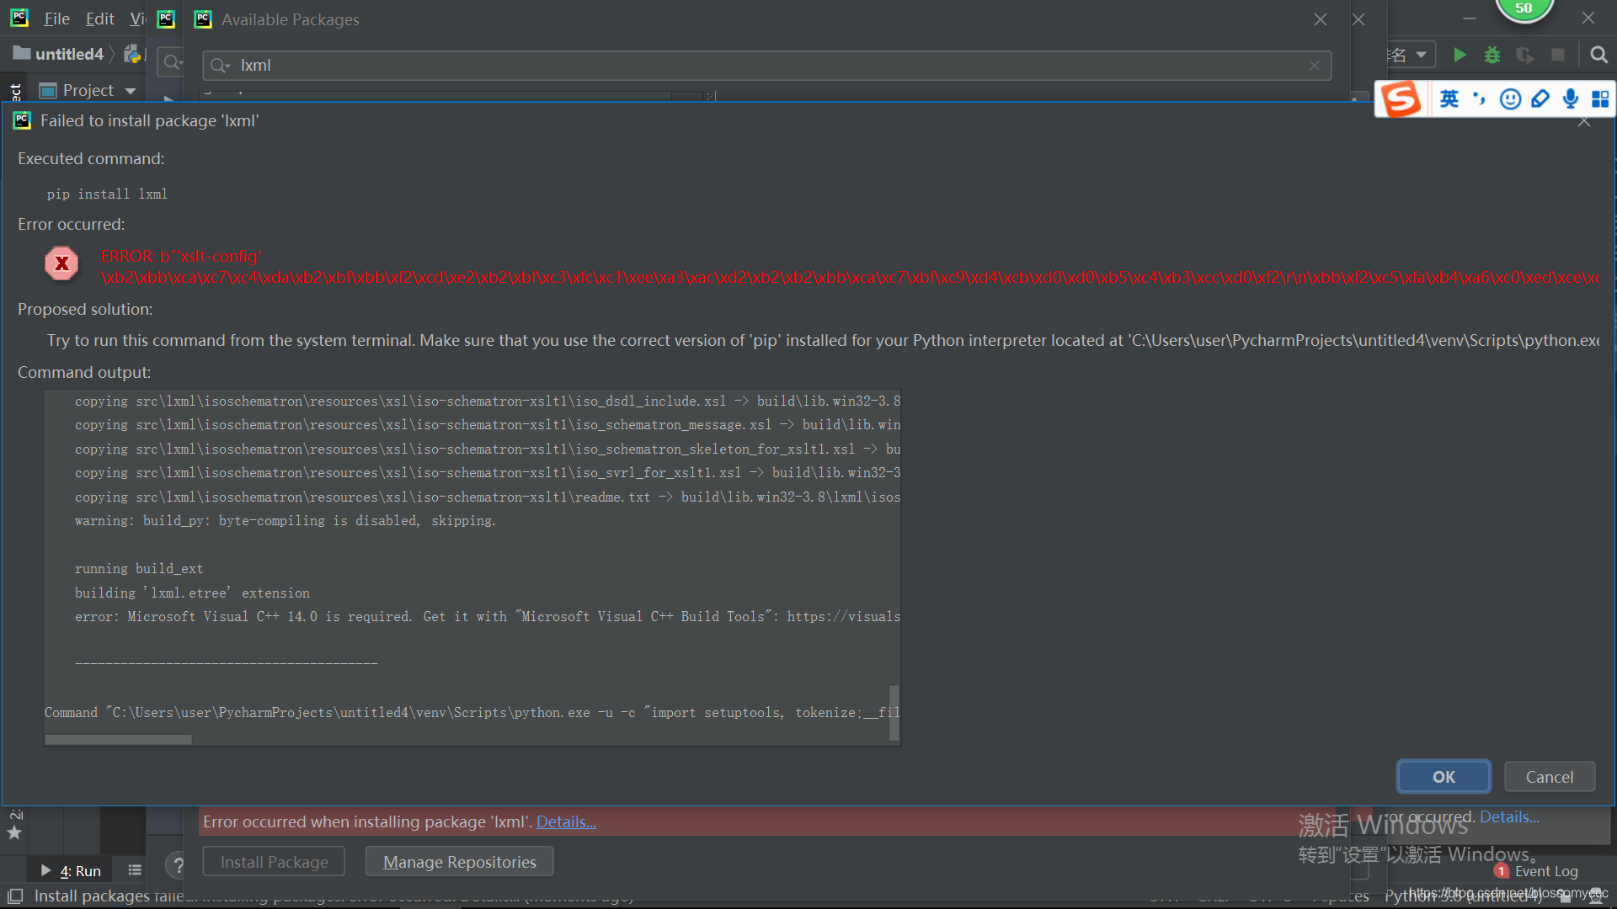Click the red error icon
Viewport: 1617px width, 909px height.
pyautogui.click(x=61, y=264)
